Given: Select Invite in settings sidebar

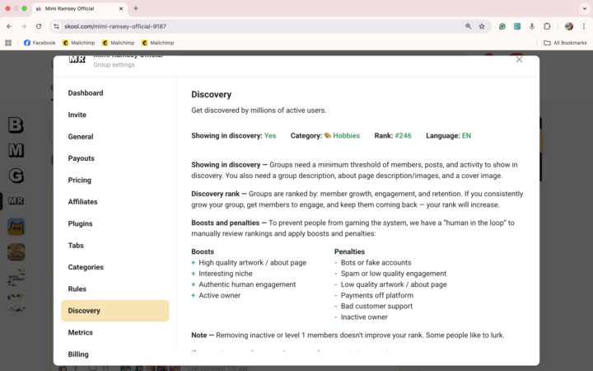Looking at the screenshot, I should click(77, 115).
